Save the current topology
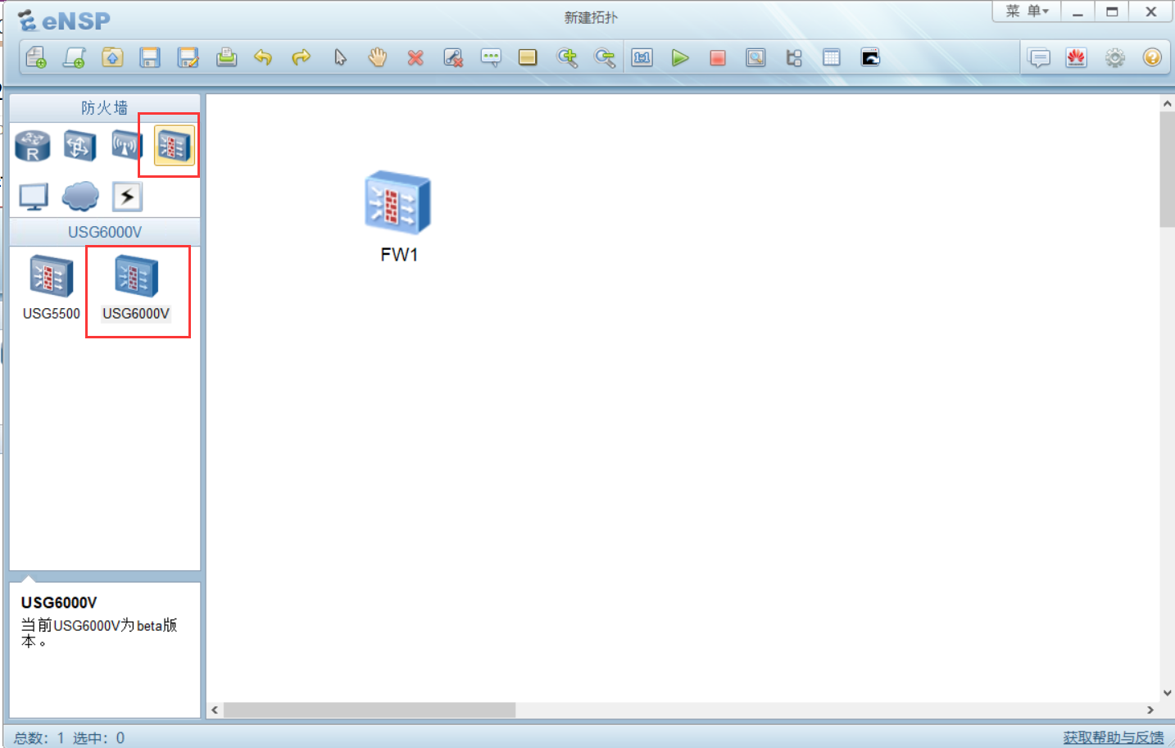The height and width of the screenshot is (748, 1175). click(x=150, y=57)
